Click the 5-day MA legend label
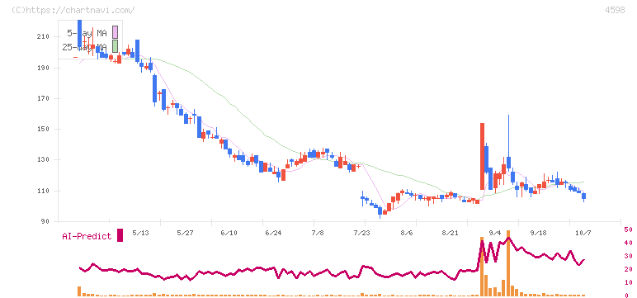Viewport: 637px width, 298px height. [87, 33]
